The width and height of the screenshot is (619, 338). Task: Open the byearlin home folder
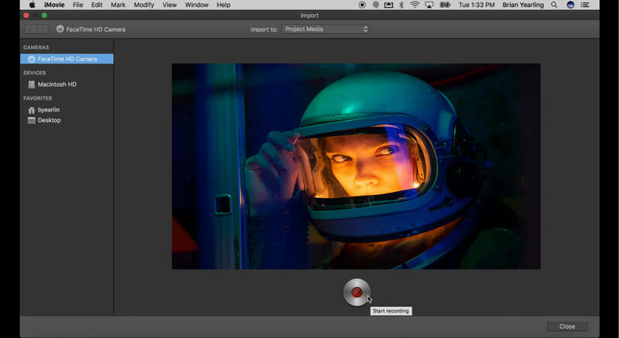click(49, 110)
